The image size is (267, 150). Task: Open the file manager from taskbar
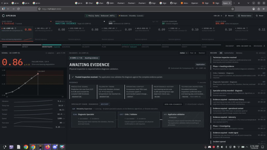(11, 147)
